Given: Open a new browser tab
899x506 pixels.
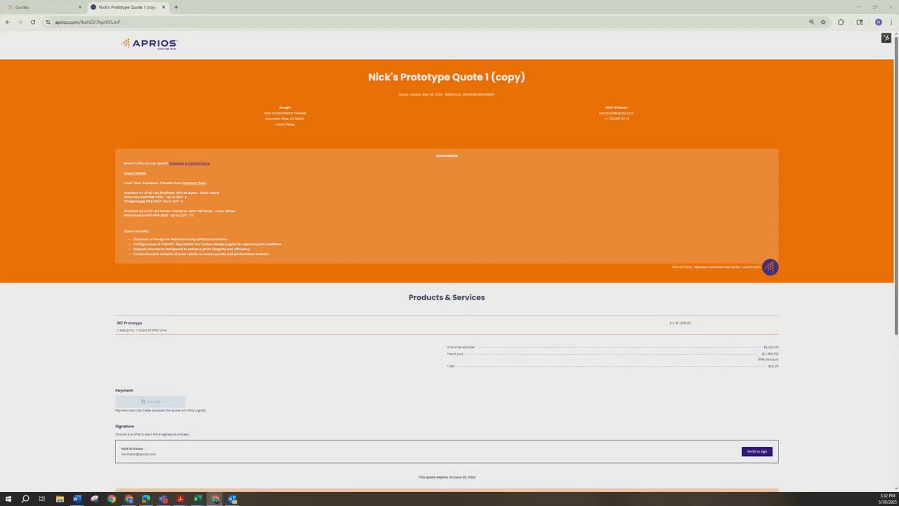Looking at the screenshot, I should point(176,7).
